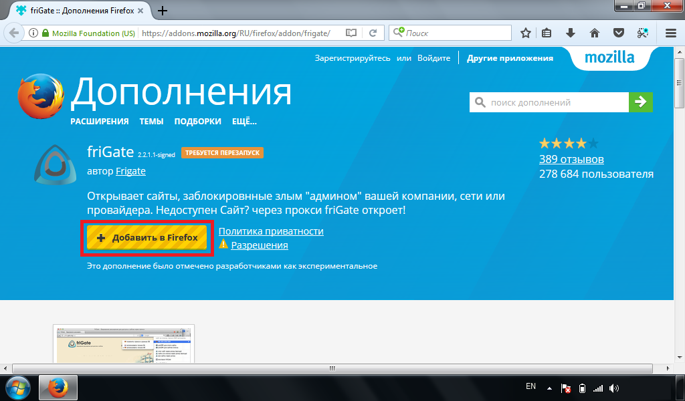Submit add-on search with green arrow

(640, 102)
